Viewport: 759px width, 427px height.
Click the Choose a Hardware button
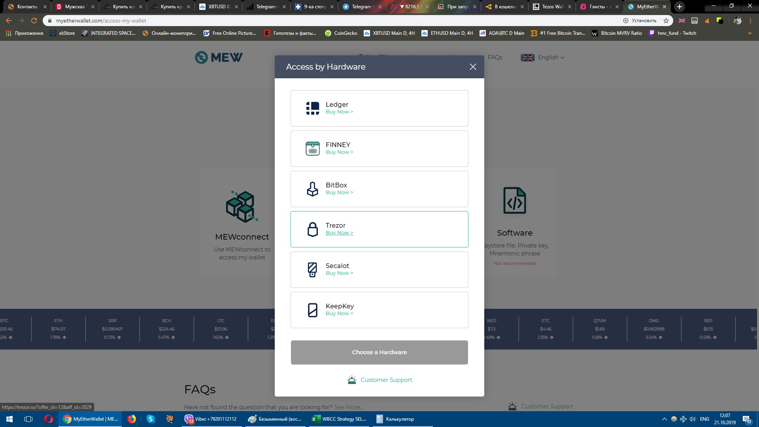pos(379,352)
